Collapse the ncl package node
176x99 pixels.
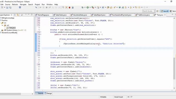[x=2, y=25]
